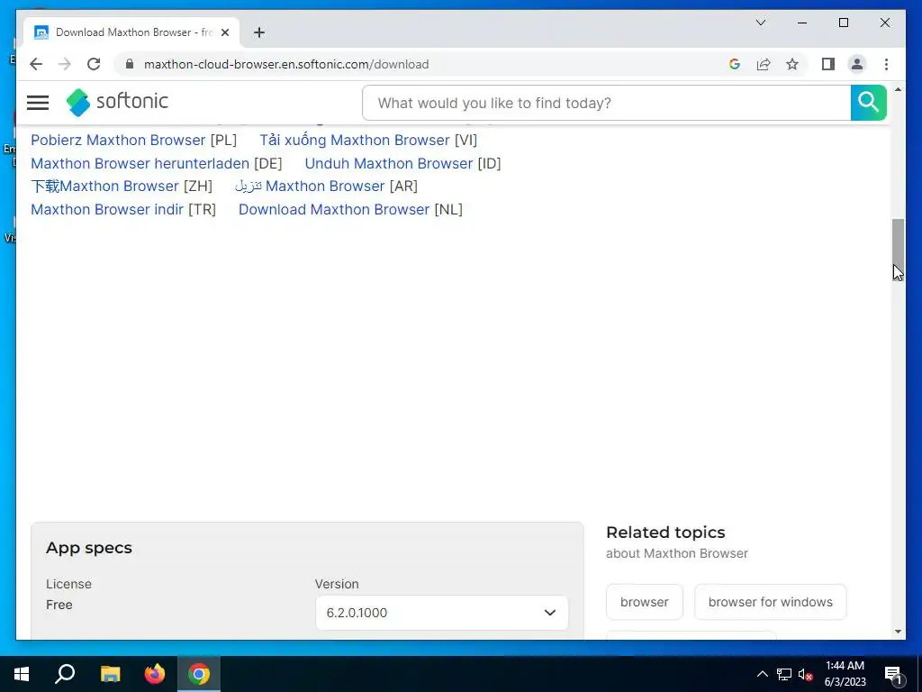Click the teal search magnifier button
922x692 pixels.
click(868, 103)
